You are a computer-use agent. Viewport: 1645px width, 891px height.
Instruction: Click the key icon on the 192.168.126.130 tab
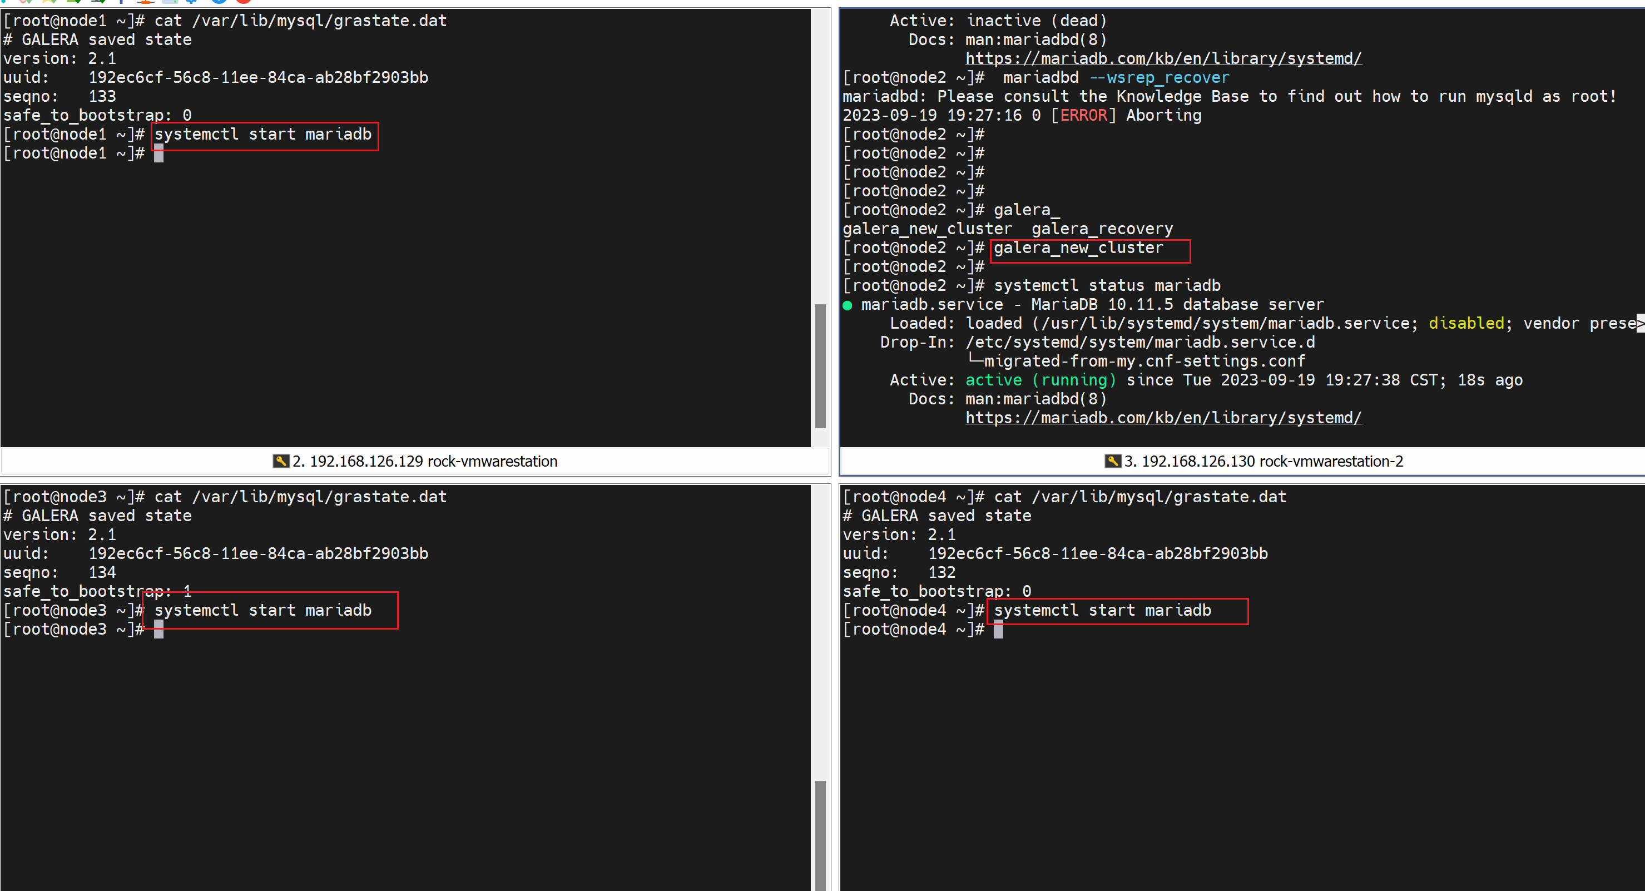click(x=1112, y=461)
